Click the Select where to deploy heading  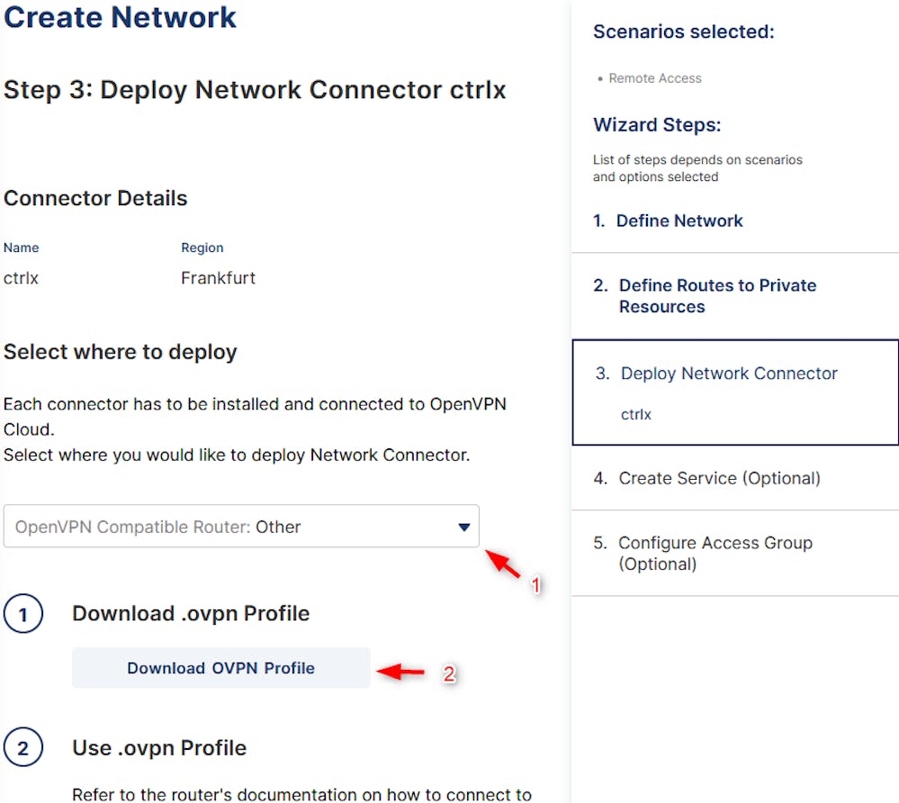(x=121, y=352)
